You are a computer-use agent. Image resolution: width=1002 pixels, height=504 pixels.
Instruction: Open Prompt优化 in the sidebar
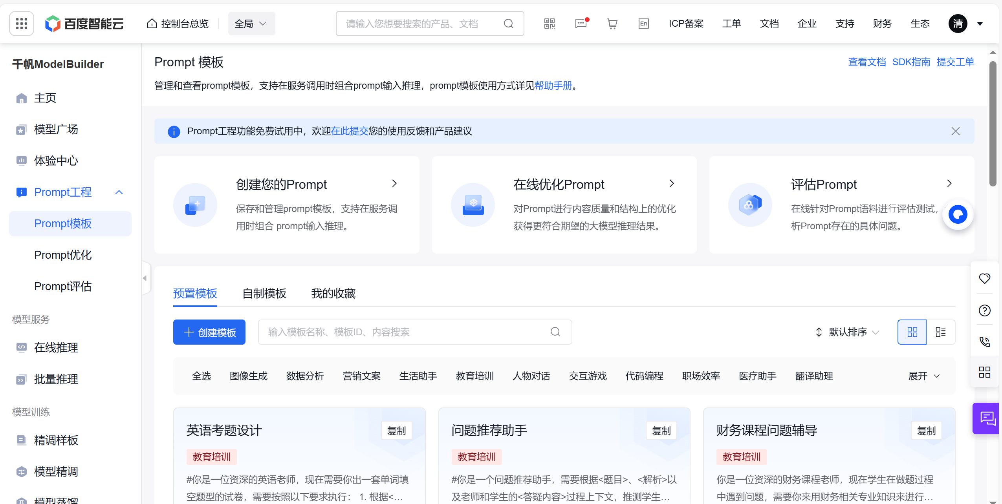coord(63,255)
